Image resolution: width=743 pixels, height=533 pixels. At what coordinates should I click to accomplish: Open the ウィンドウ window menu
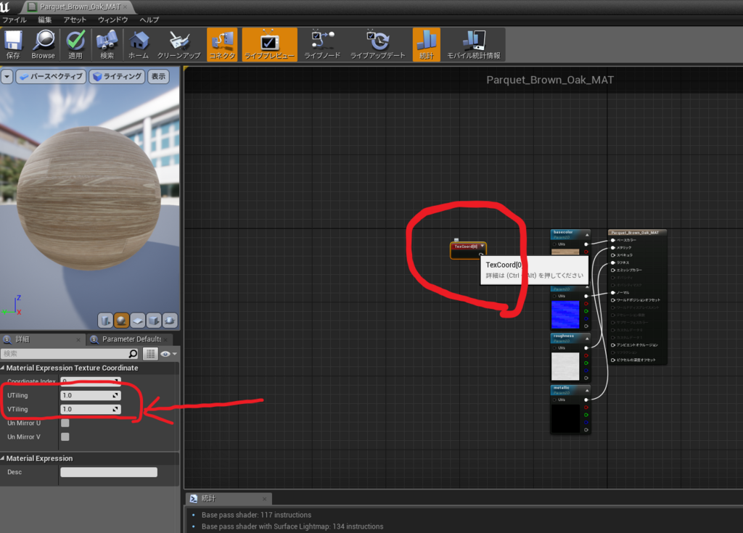112,20
